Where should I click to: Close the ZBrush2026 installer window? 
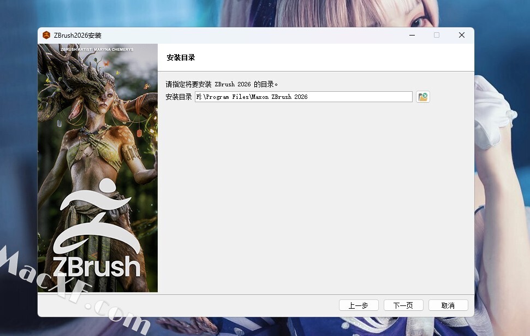462,35
